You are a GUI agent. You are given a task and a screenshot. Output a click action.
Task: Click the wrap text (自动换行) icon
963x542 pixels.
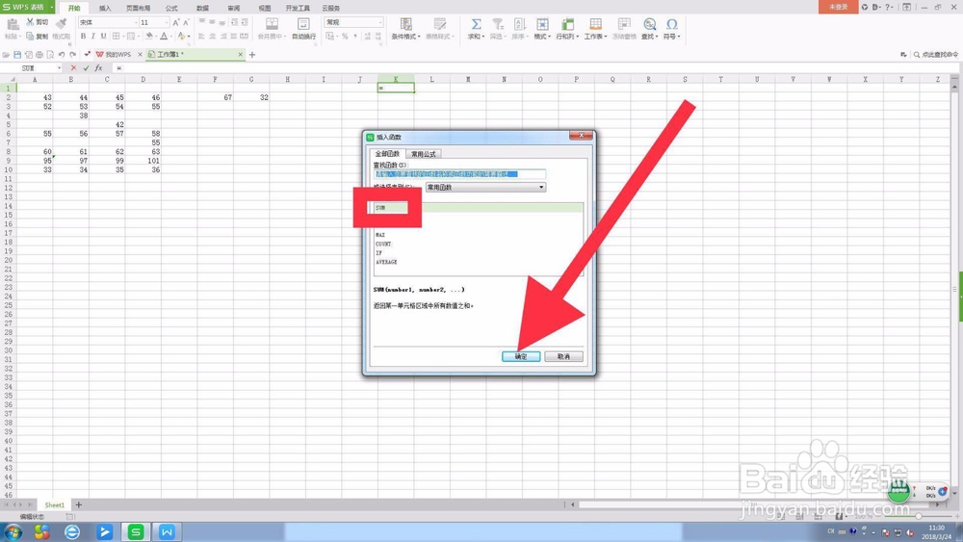(303, 24)
